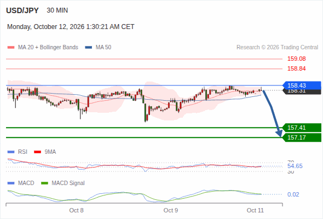Click the RSI legend label
323x219 pixels.
coord(22,152)
